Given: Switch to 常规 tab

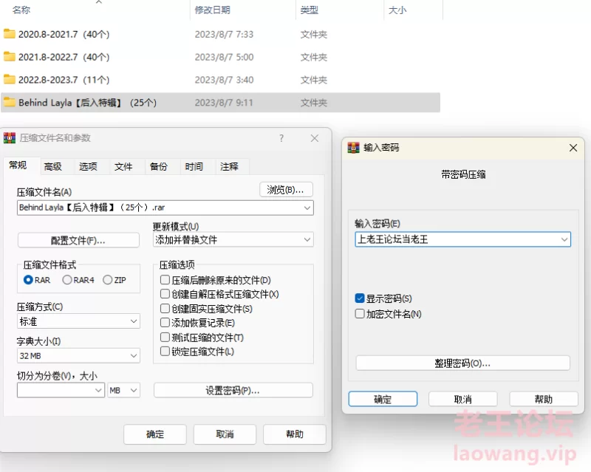Looking at the screenshot, I should (18, 165).
